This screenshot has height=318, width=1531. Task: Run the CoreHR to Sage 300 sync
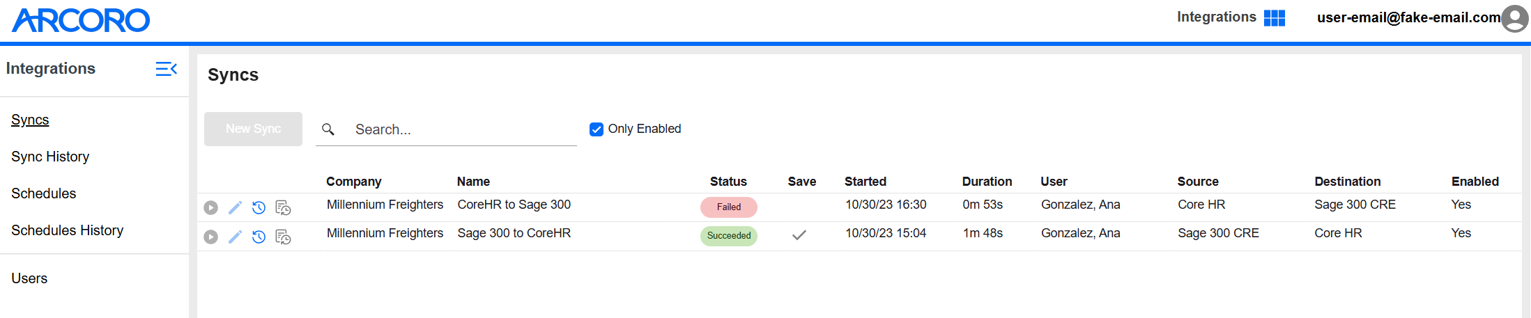coord(210,208)
